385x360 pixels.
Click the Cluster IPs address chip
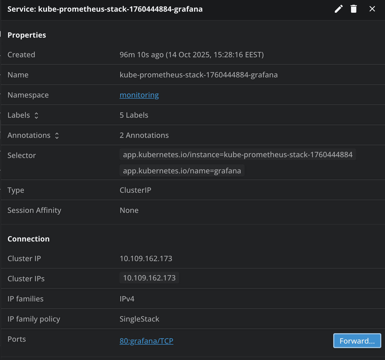click(149, 278)
